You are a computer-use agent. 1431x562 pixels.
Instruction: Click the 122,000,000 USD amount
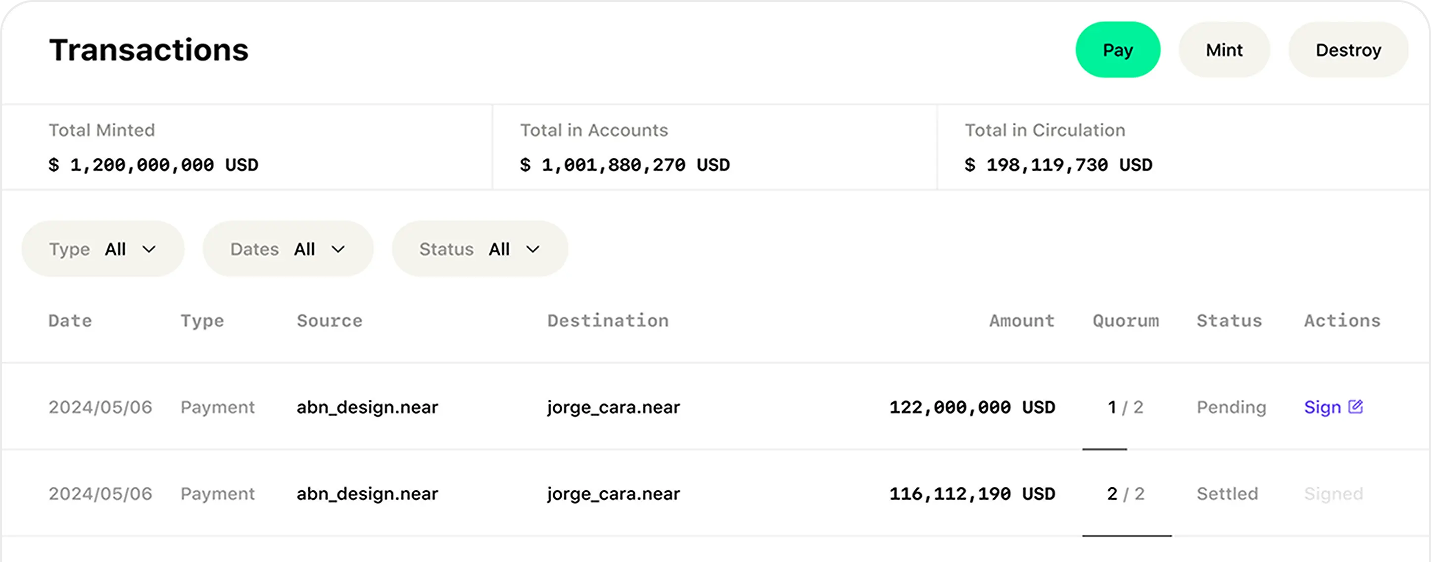click(x=972, y=407)
